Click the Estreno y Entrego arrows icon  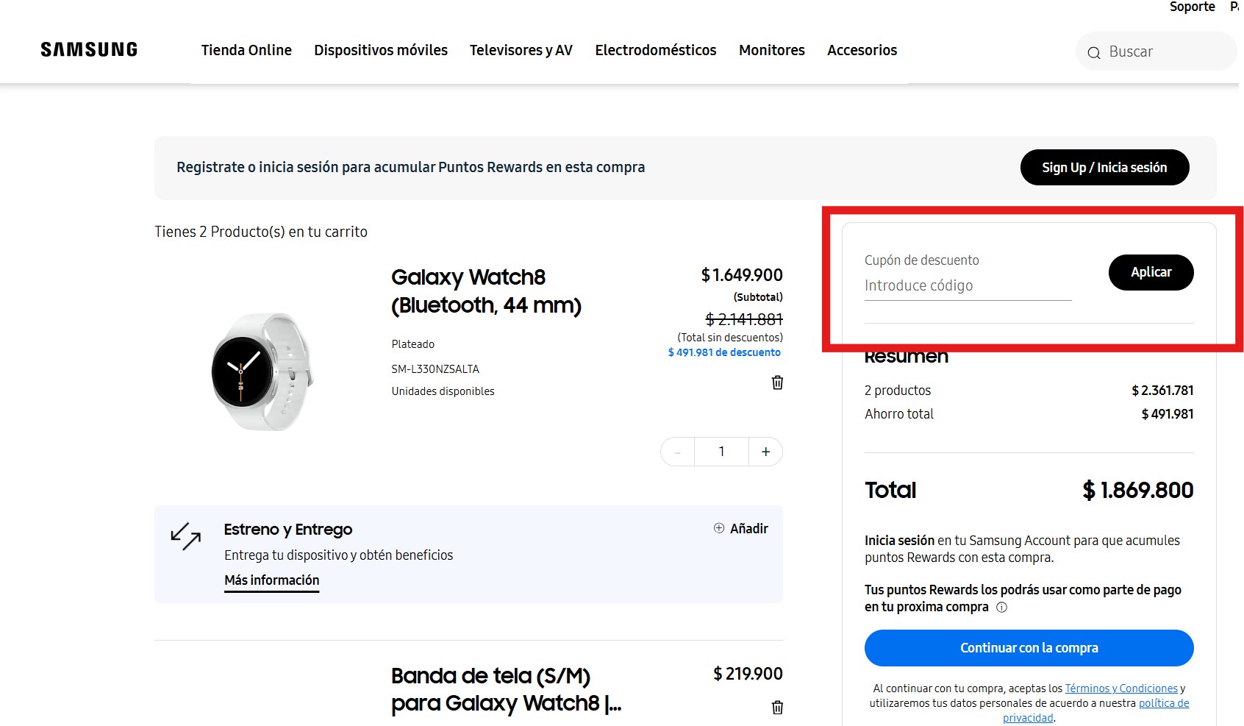tap(186, 537)
